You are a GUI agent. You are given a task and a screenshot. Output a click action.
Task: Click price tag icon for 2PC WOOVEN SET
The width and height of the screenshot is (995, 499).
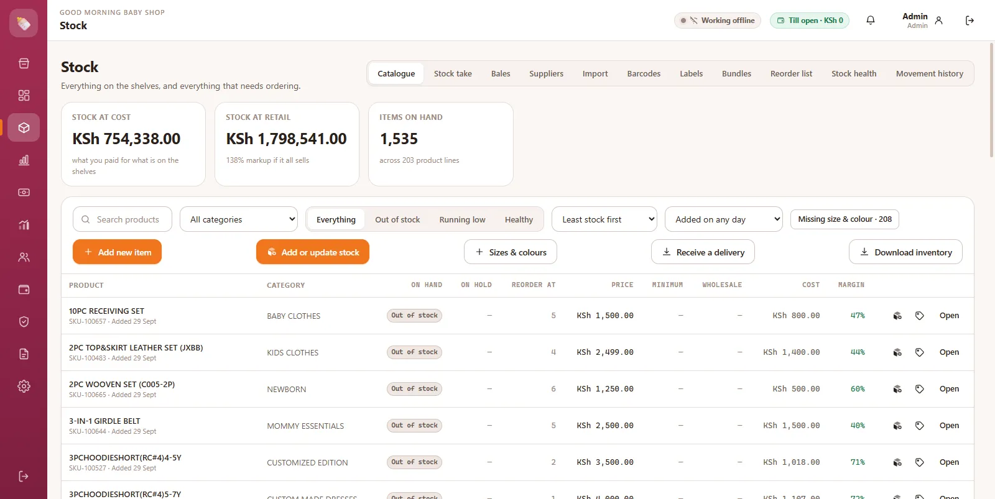coord(920,389)
